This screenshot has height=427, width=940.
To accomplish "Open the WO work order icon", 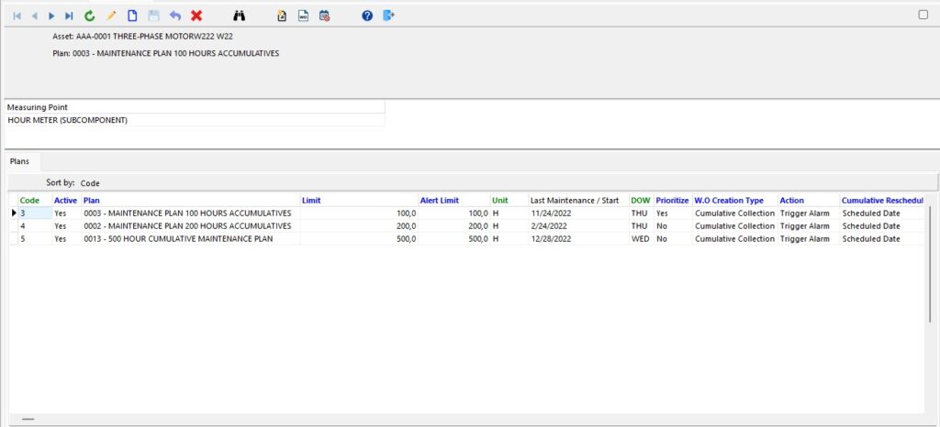I will tap(303, 16).
